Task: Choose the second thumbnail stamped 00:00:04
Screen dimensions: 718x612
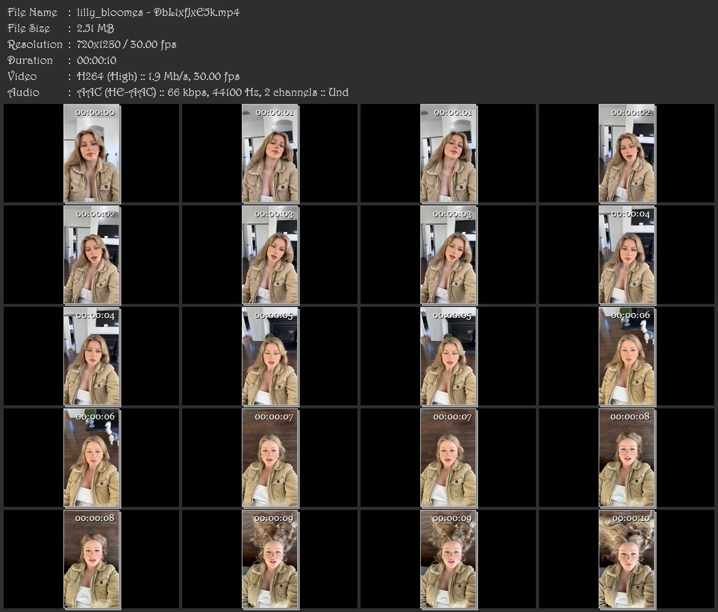Action: [x=92, y=357]
